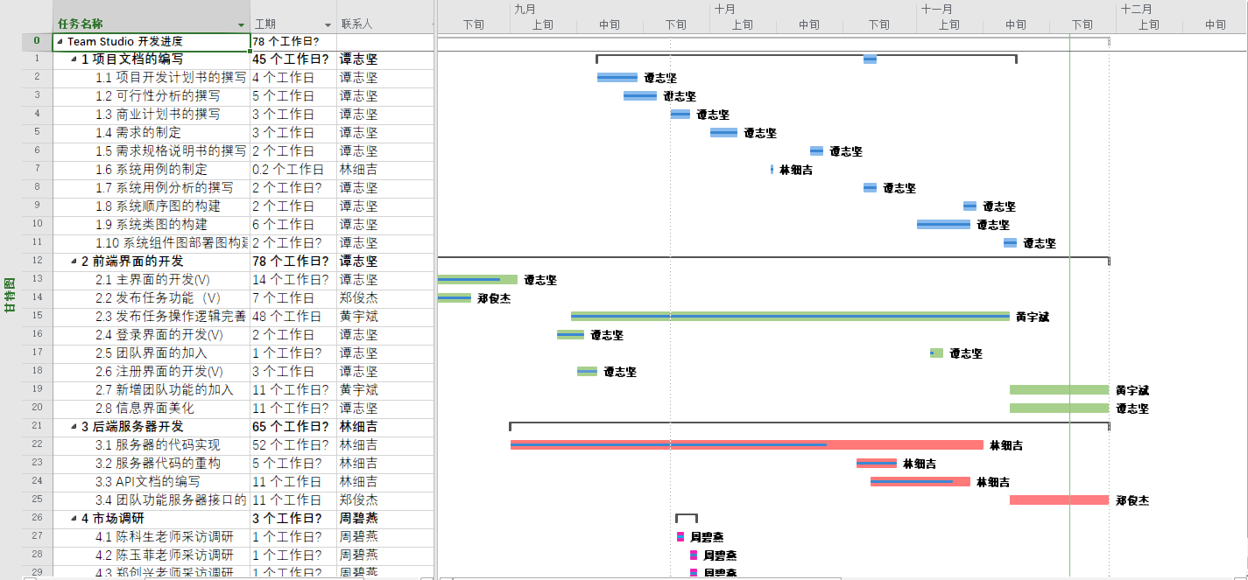Click the 甘特图 view label on left
This screenshot has width=1248, height=580.
click(x=10, y=295)
